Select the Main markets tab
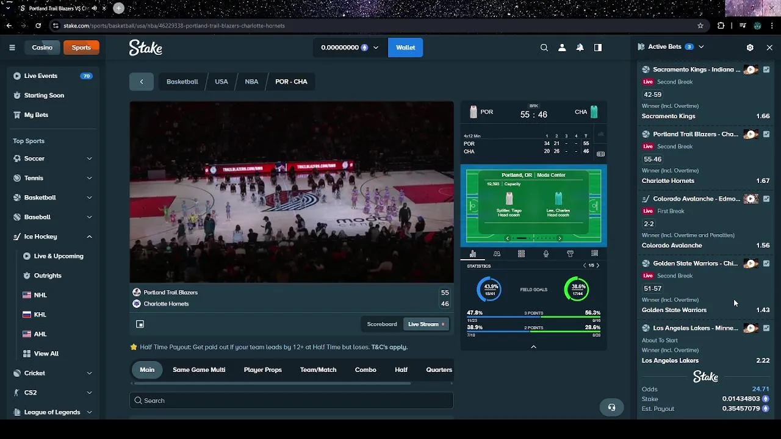This screenshot has width=781, height=439. [147, 369]
